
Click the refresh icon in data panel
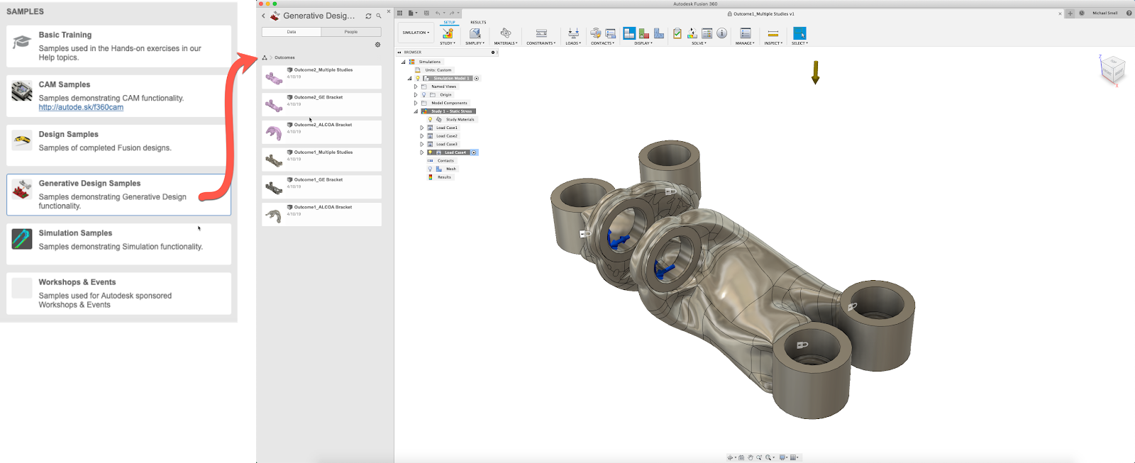pos(368,16)
